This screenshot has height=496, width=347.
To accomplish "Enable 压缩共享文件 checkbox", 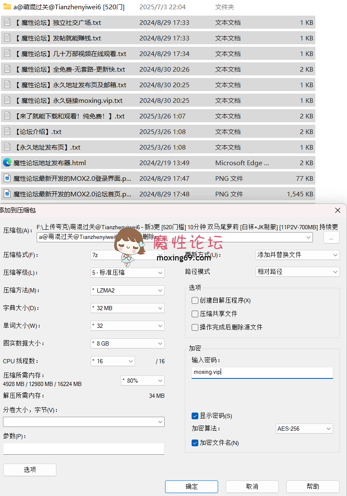I will point(195,314).
